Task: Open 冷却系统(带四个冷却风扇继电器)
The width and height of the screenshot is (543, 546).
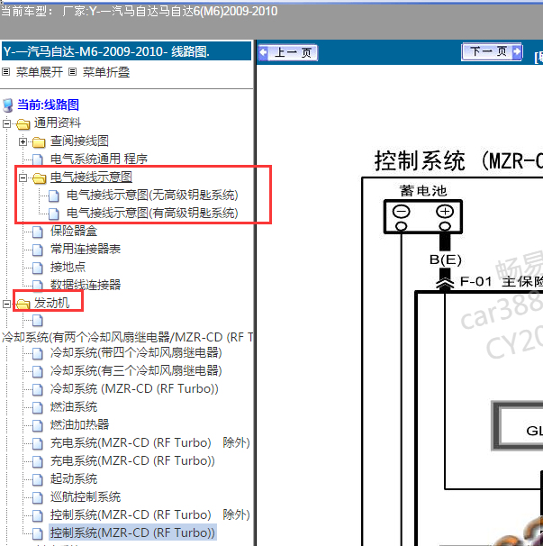Action: (x=136, y=352)
